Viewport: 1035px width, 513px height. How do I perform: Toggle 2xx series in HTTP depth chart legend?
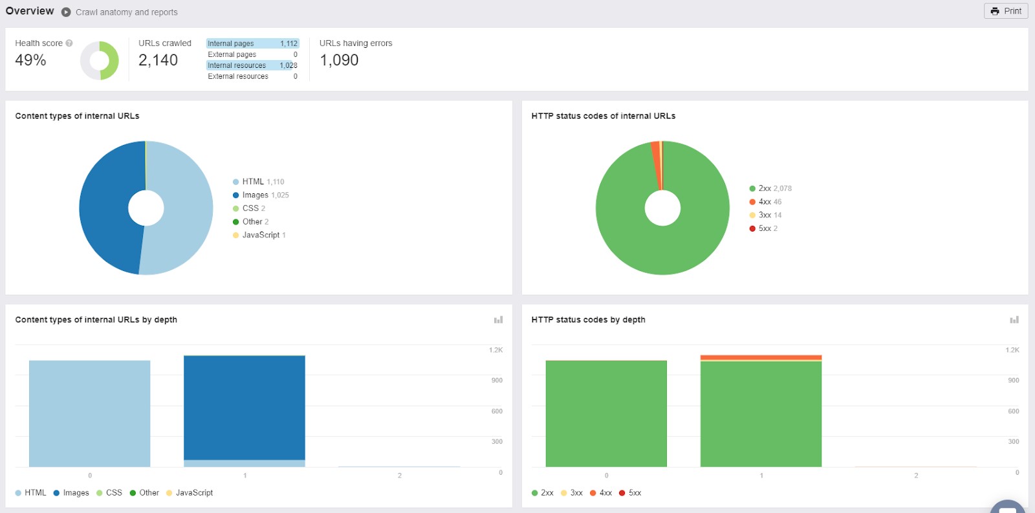[x=542, y=493]
